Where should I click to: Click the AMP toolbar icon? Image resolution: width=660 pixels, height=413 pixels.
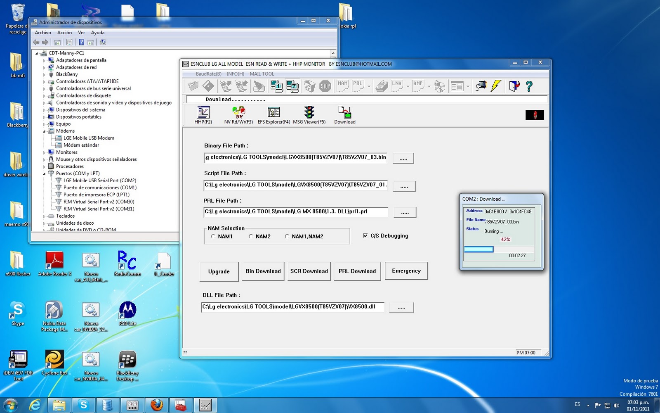pyautogui.click(x=418, y=86)
